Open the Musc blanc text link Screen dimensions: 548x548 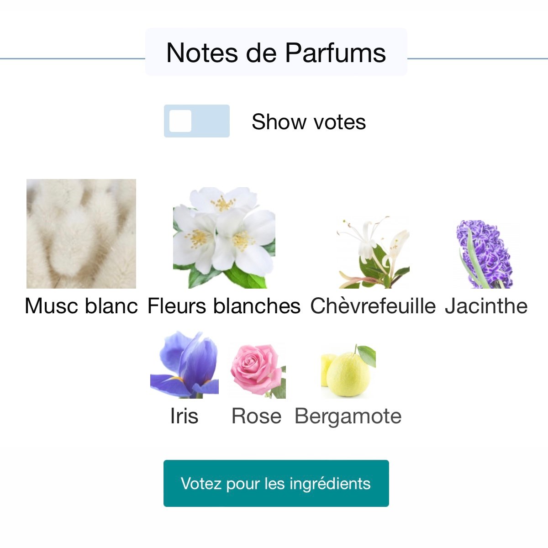point(81,306)
